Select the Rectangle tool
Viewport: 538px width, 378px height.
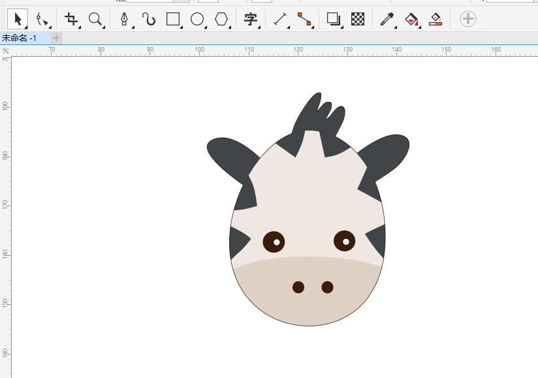(173, 19)
